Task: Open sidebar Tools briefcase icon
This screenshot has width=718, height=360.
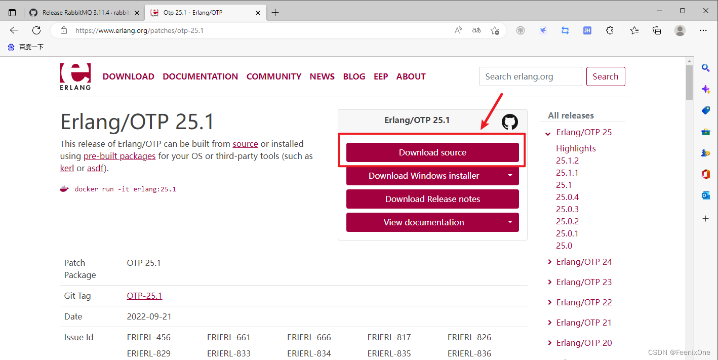Action: click(705, 132)
